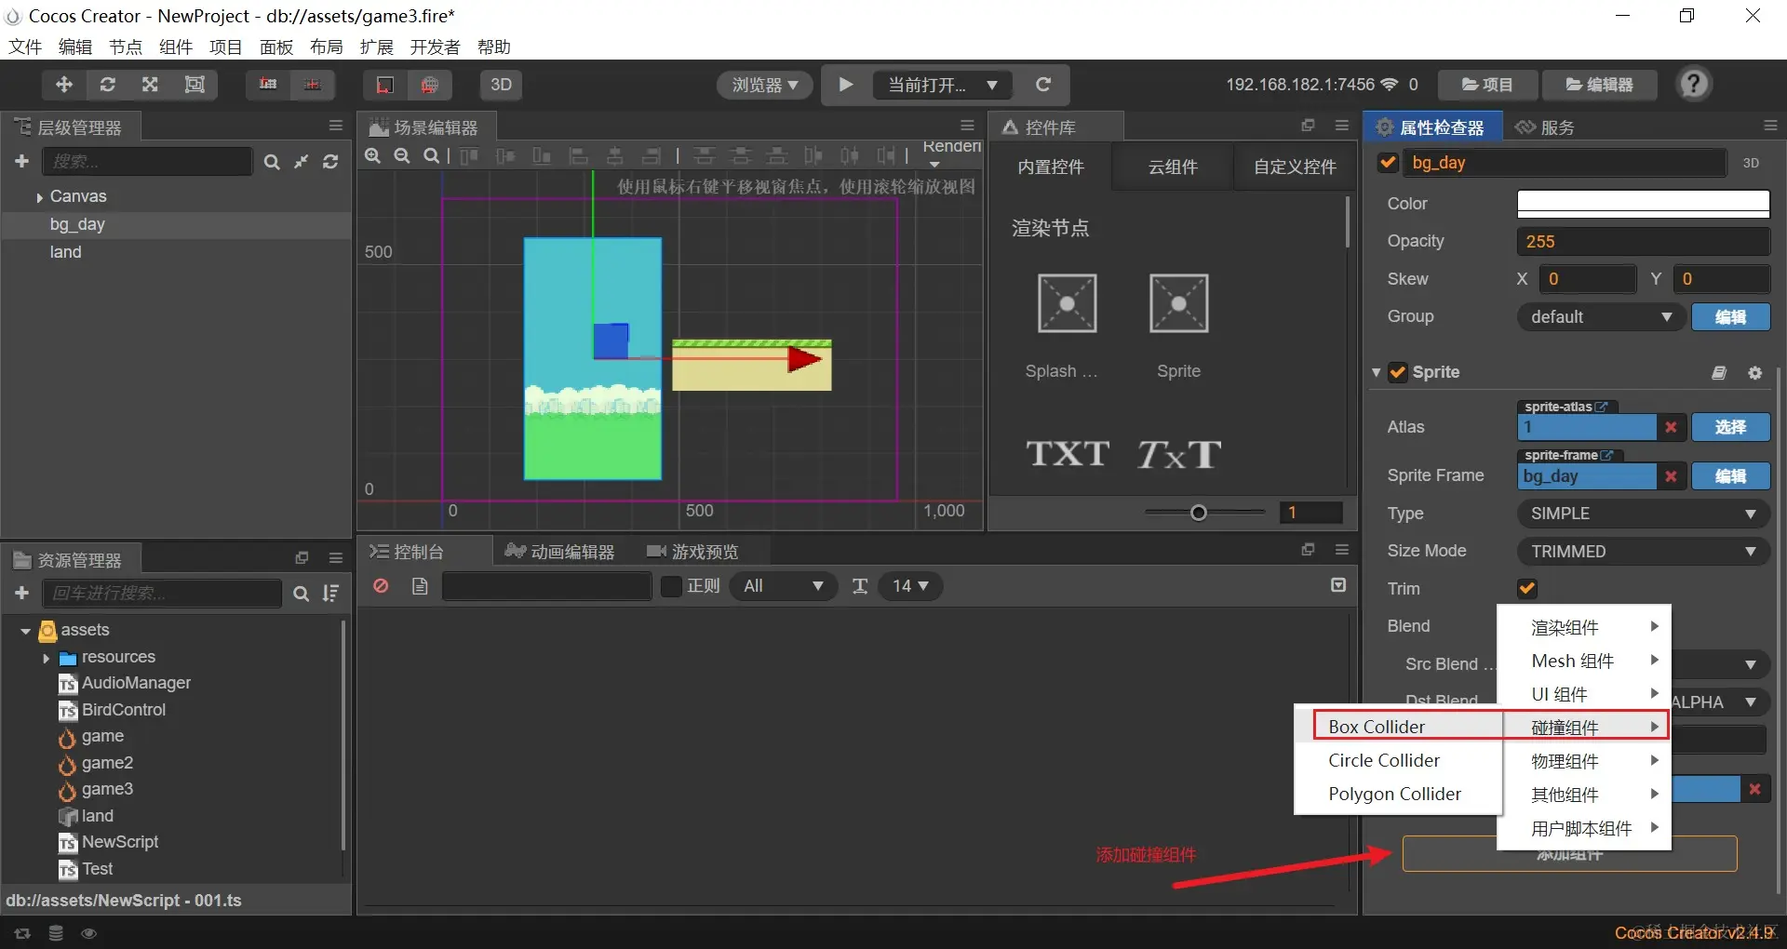Click the assets search magnifier icon

301,594
